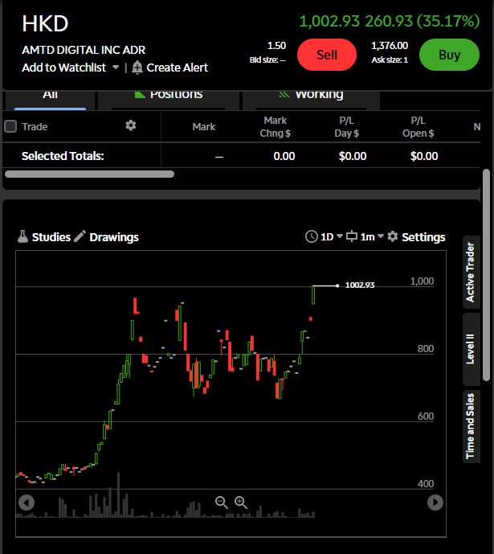494x554 pixels.
Task: Click the Drawings pencil icon
Action: [80, 236]
